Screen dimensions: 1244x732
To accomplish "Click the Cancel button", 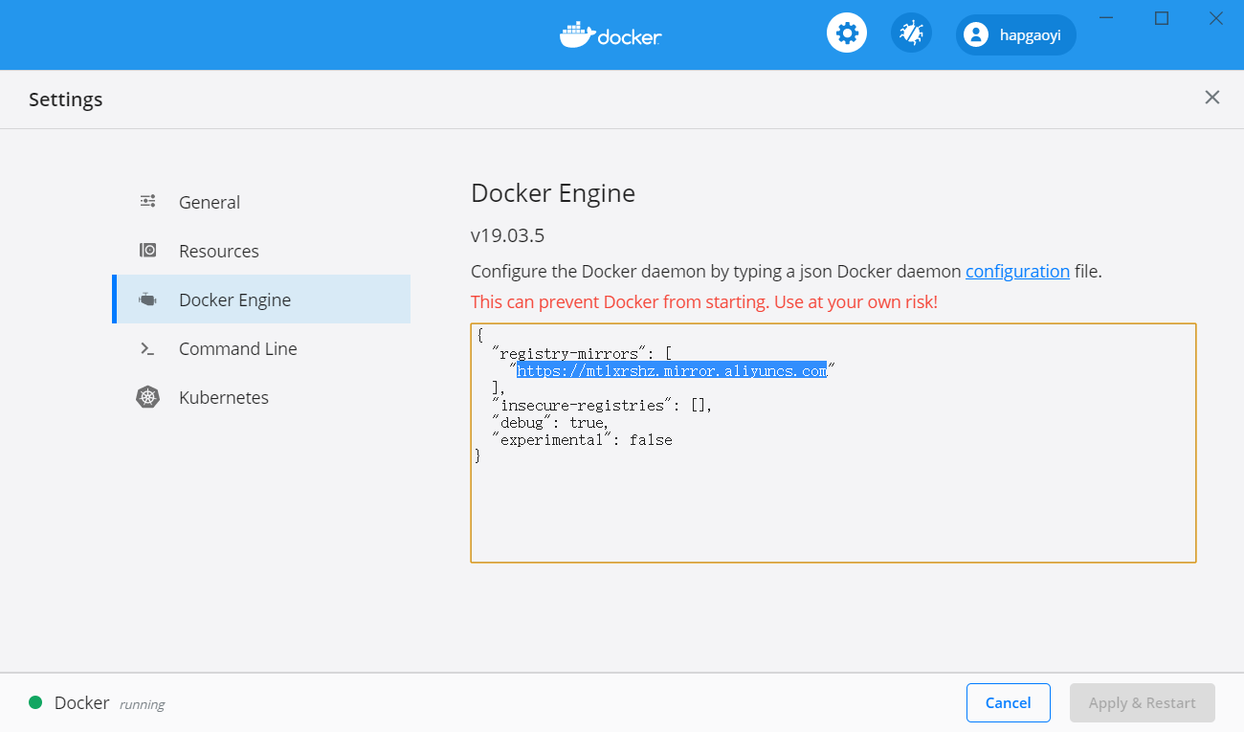I will point(1009,702).
